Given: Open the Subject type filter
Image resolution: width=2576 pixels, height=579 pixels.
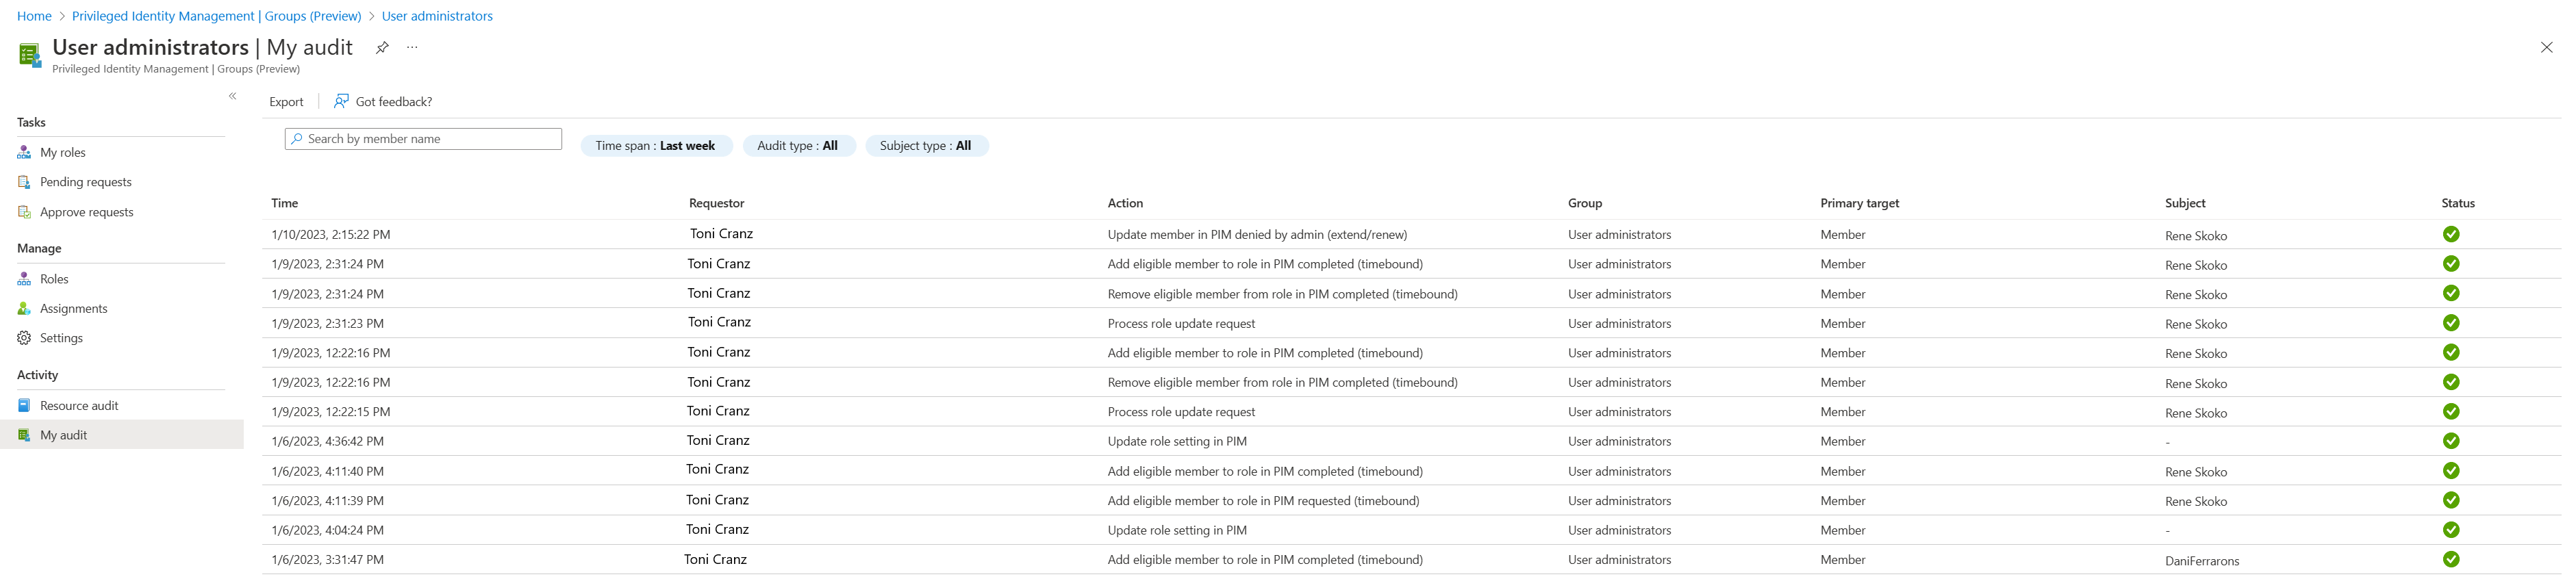Looking at the screenshot, I should (x=925, y=146).
